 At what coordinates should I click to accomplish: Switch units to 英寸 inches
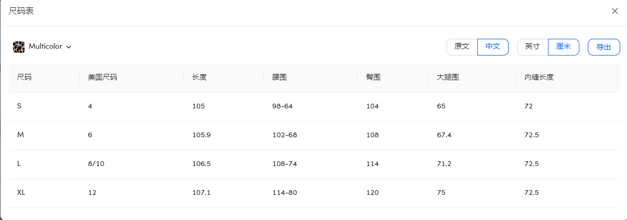533,47
